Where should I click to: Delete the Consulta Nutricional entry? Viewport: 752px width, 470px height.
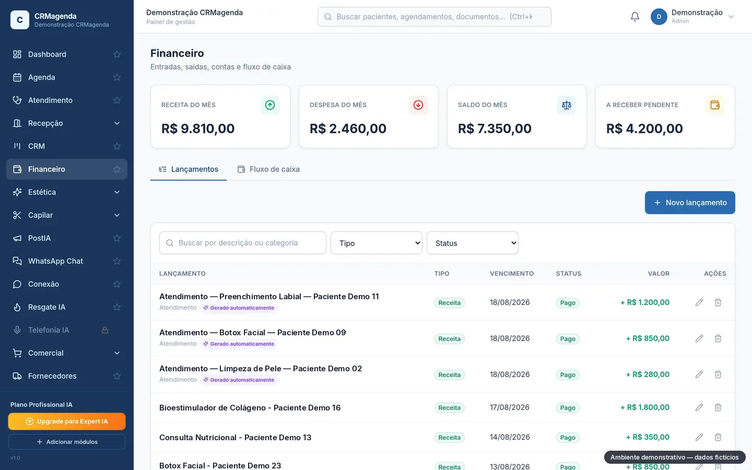coord(718,437)
